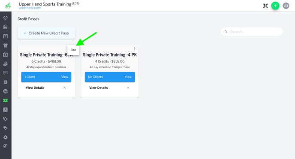
Task: Open the upperhand.com link
Action: point(30,8)
